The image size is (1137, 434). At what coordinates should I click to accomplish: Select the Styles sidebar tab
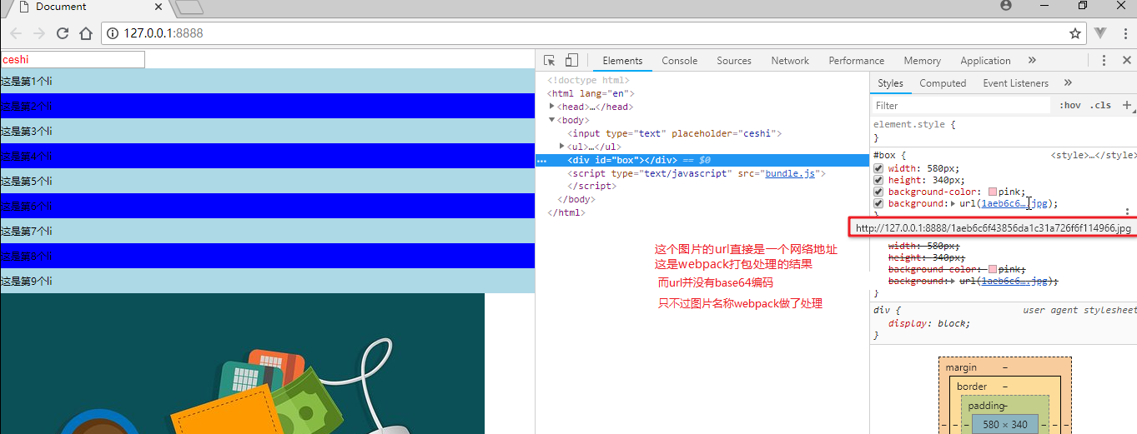pos(890,82)
